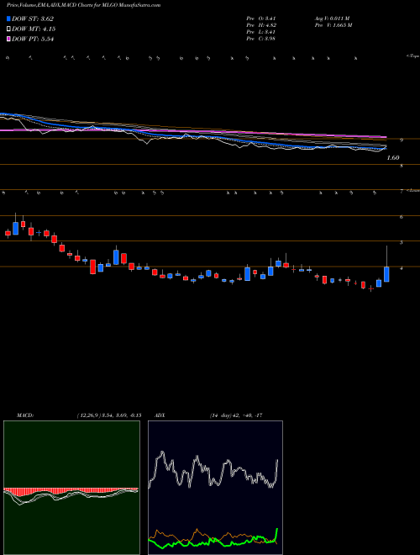Click the price axis label 6
420x555 pixels.
tap(402, 217)
